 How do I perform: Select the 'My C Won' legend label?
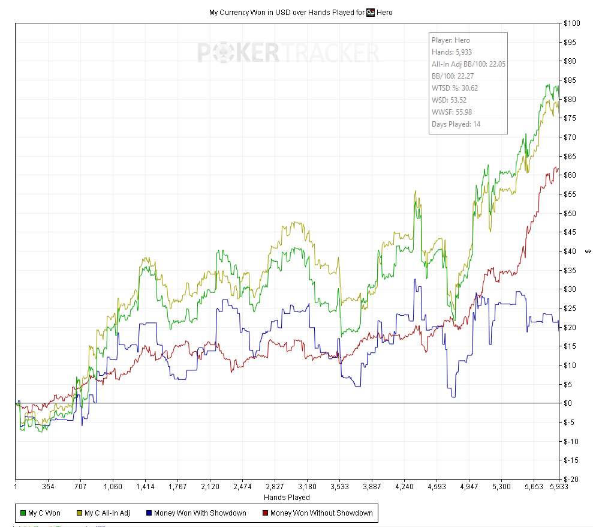click(44, 513)
